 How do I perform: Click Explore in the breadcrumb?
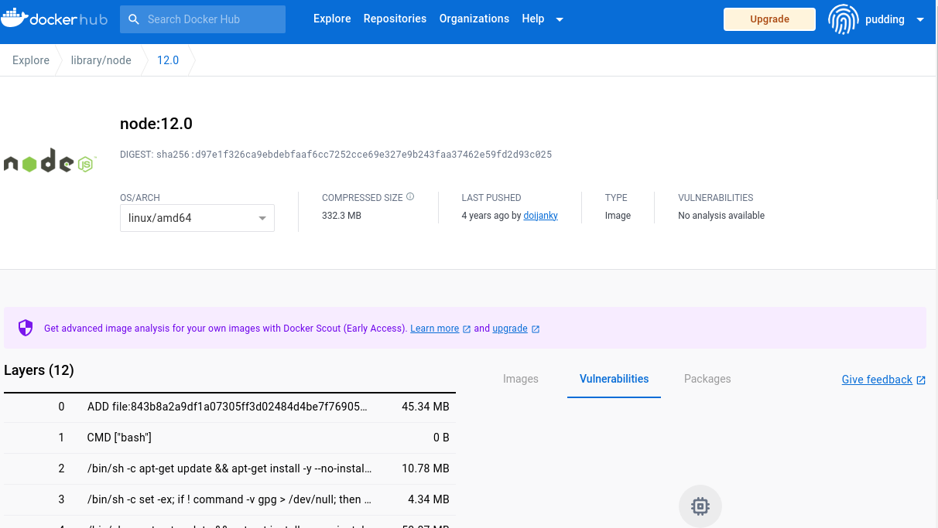31,60
